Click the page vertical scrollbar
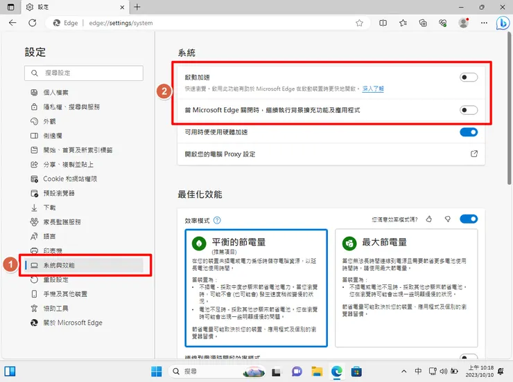 [510, 108]
